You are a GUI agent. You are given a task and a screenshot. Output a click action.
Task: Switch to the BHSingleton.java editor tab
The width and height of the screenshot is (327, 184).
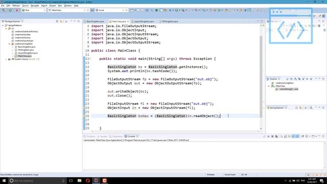click(x=170, y=21)
